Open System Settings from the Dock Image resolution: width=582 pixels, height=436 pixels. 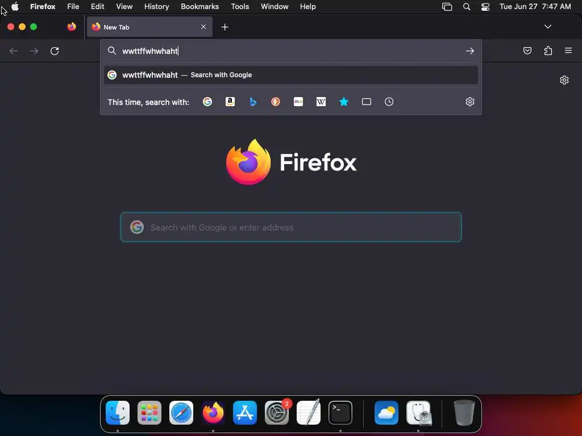pos(277,413)
